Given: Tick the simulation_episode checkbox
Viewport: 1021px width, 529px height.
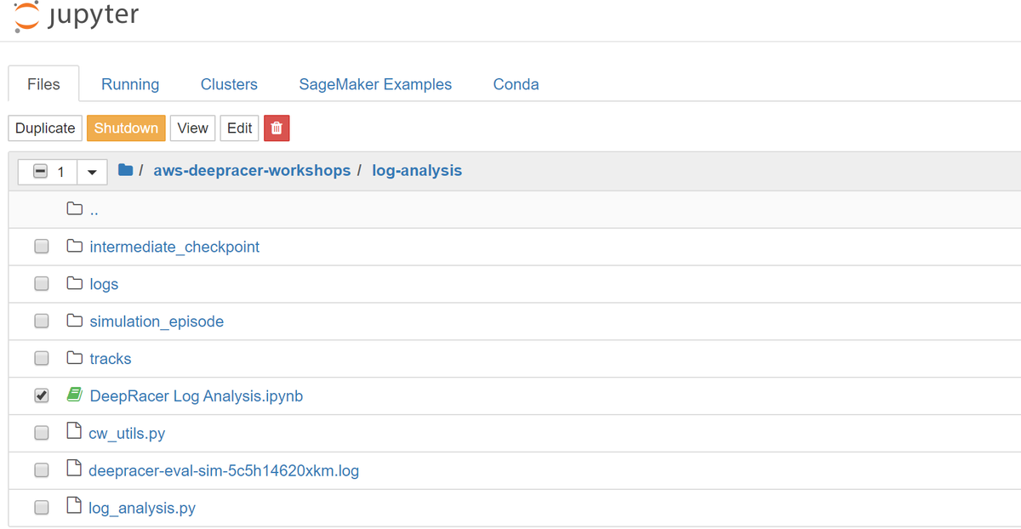Looking at the screenshot, I should coord(41,321).
